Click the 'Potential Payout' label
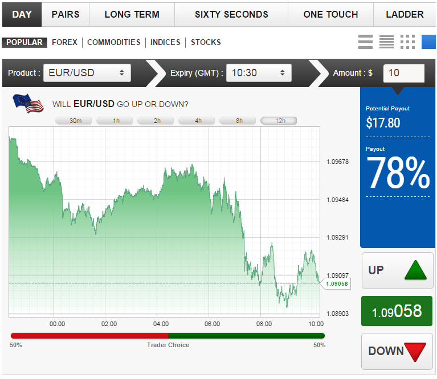437x379 pixels. tap(387, 109)
